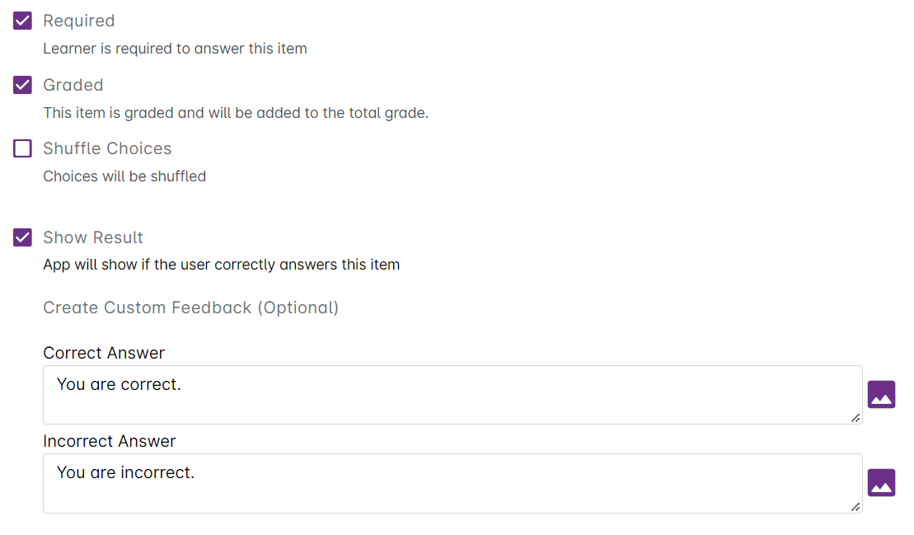Click resize handle of Incorrect Answer textarea
The image size is (914, 535).
click(x=855, y=506)
